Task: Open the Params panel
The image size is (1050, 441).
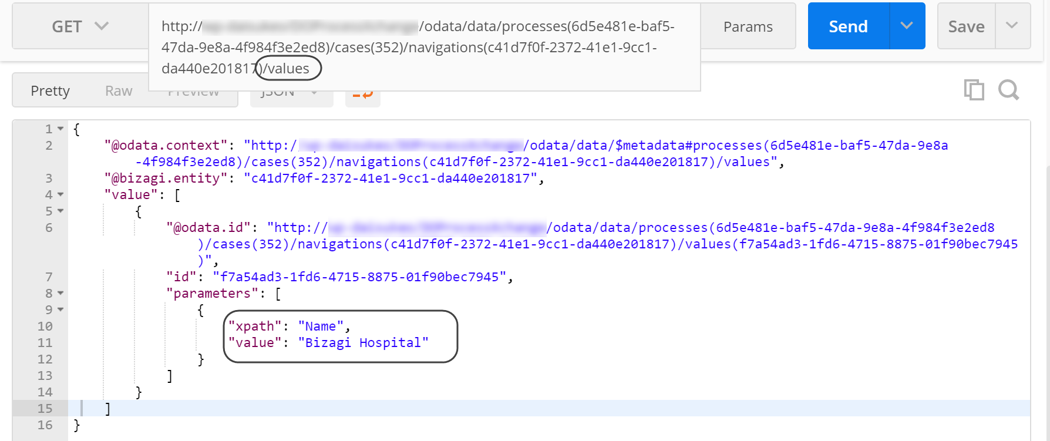Action: [748, 26]
